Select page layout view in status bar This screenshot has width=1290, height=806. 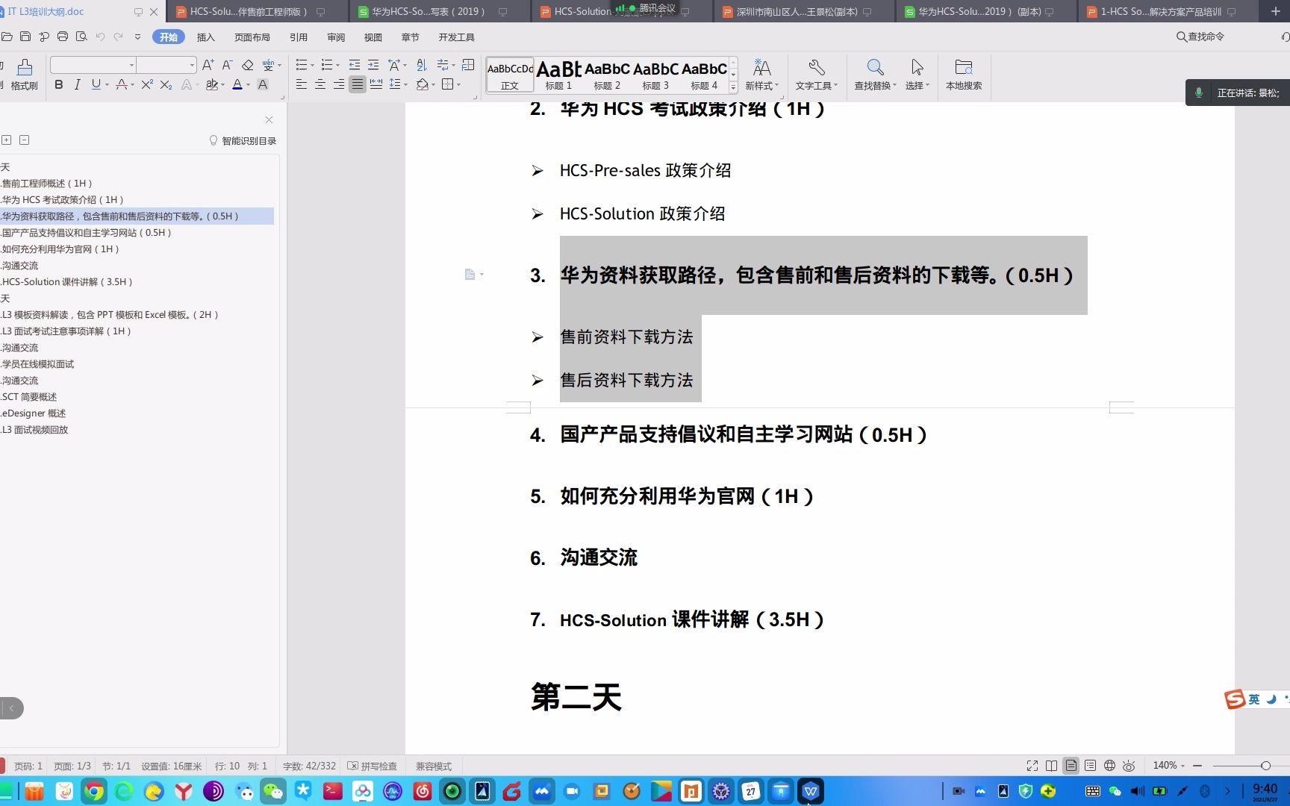point(1071,766)
